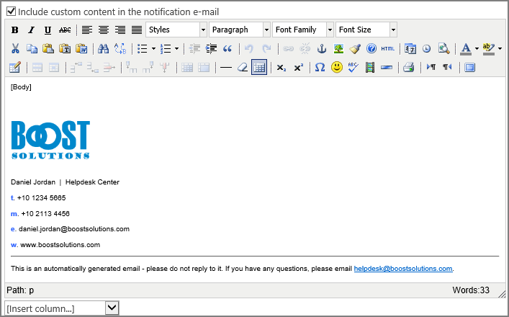Image resolution: width=509 pixels, height=317 pixels.
Task: Insert current time
Action: click(426, 49)
